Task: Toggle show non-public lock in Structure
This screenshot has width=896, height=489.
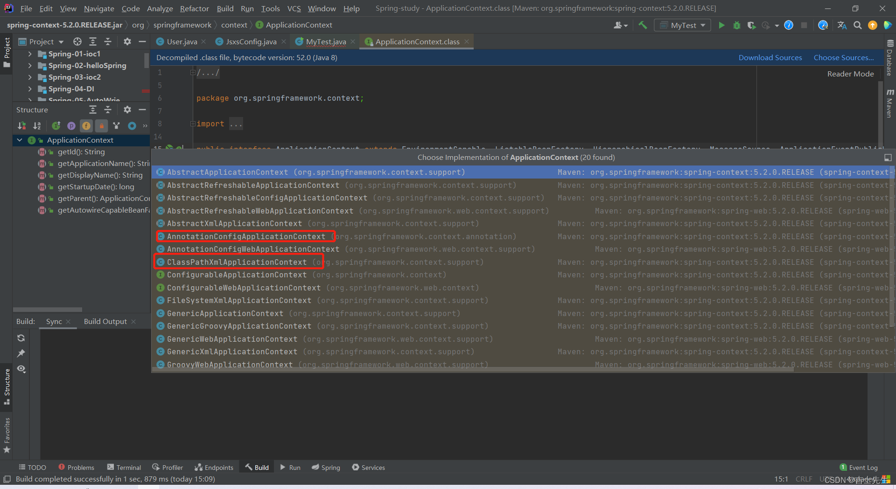Action: click(101, 125)
